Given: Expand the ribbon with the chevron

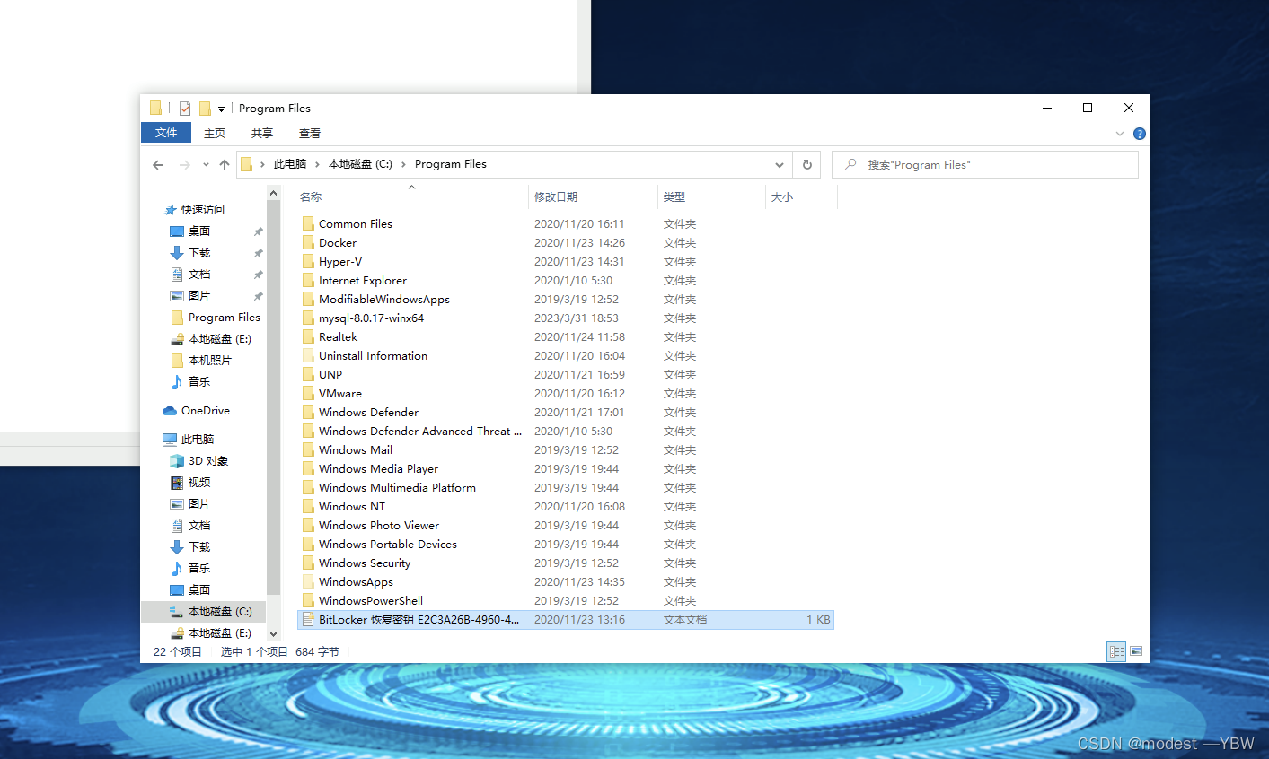Looking at the screenshot, I should click(x=1120, y=134).
